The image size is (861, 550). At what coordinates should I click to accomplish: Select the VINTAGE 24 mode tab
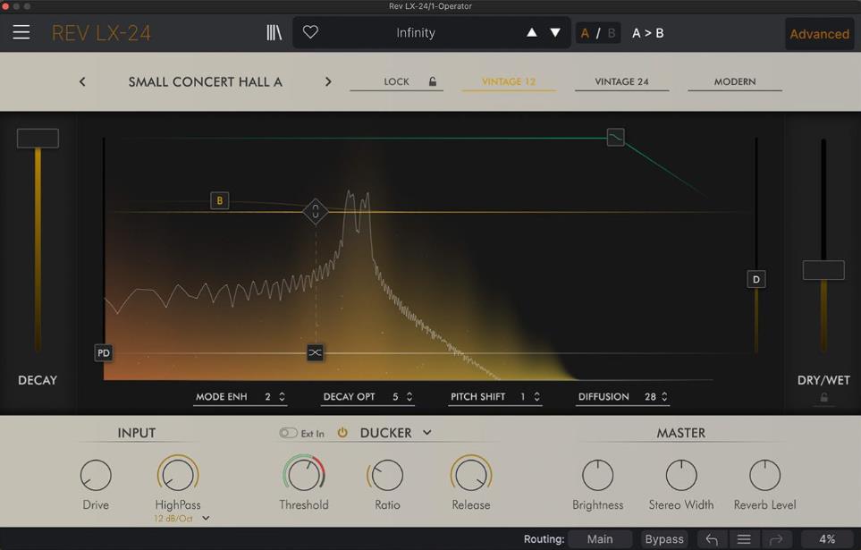tap(621, 81)
